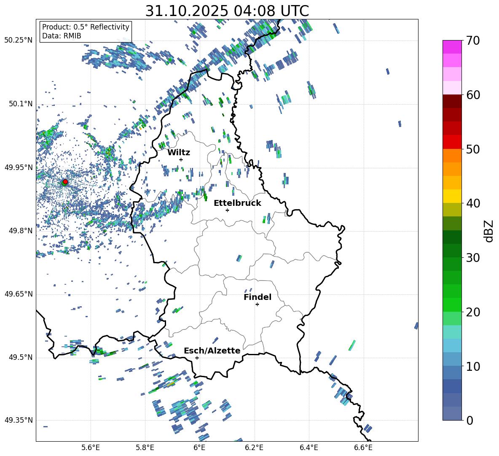Click the 6°E longitude label

(199, 448)
